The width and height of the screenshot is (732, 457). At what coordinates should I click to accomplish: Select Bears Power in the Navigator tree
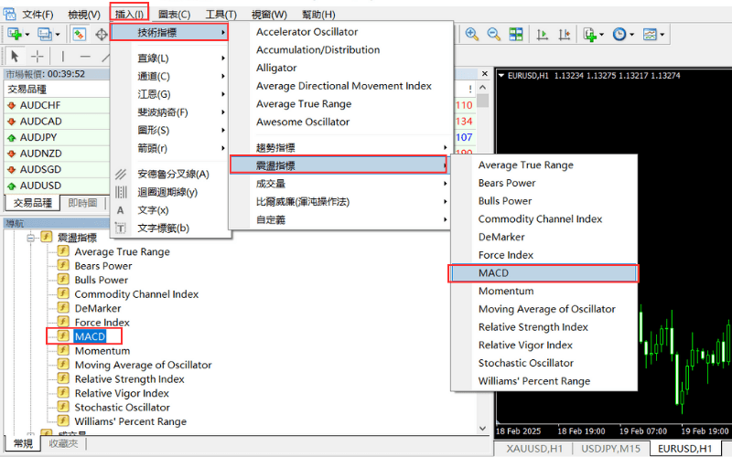point(103,266)
